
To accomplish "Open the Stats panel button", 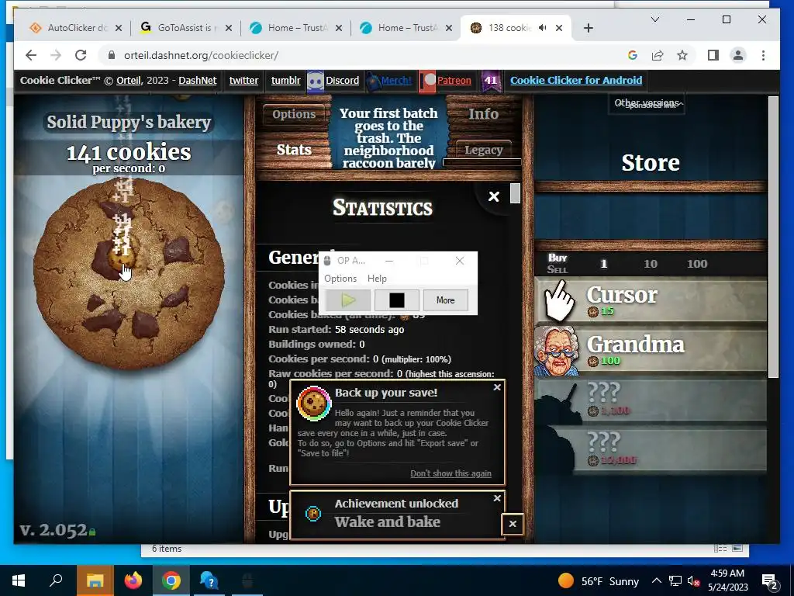I will (294, 150).
